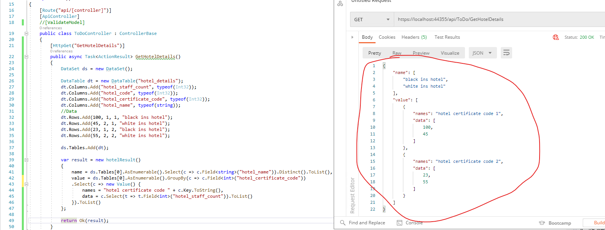Click the dt.Rows.Add(55, 2, 2...) line
The width and height of the screenshot is (605, 230).
115,135
